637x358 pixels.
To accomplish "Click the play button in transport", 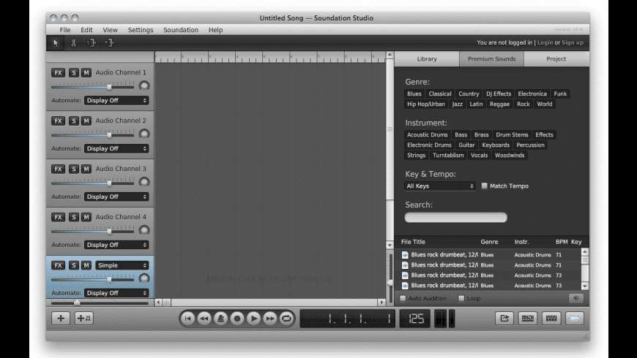I will click(x=253, y=318).
